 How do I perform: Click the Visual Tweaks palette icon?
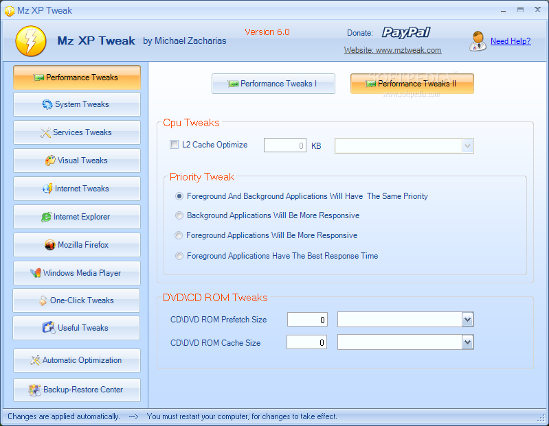(50, 161)
